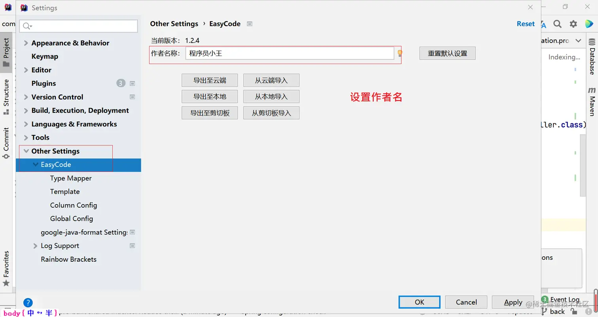The image size is (598, 317).
Task: Click the project-level icon next to Plugins
Action: [x=132, y=83]
